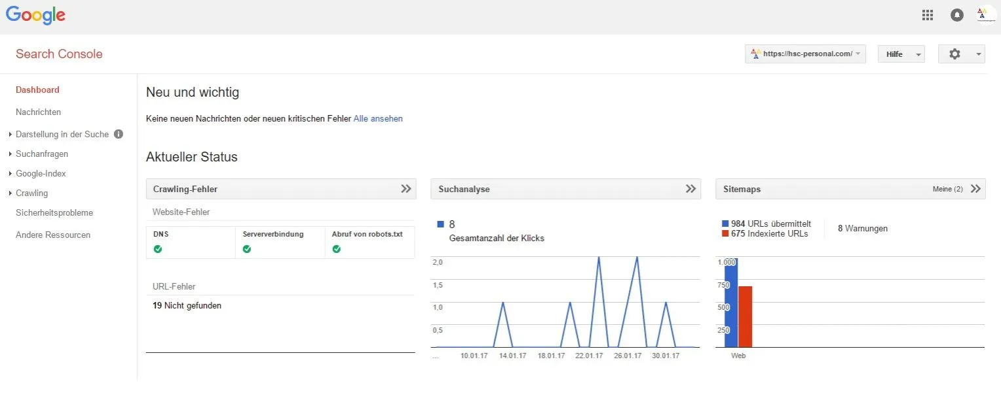
Task: Open the Google-Index sidebar item
Action: 41,174
